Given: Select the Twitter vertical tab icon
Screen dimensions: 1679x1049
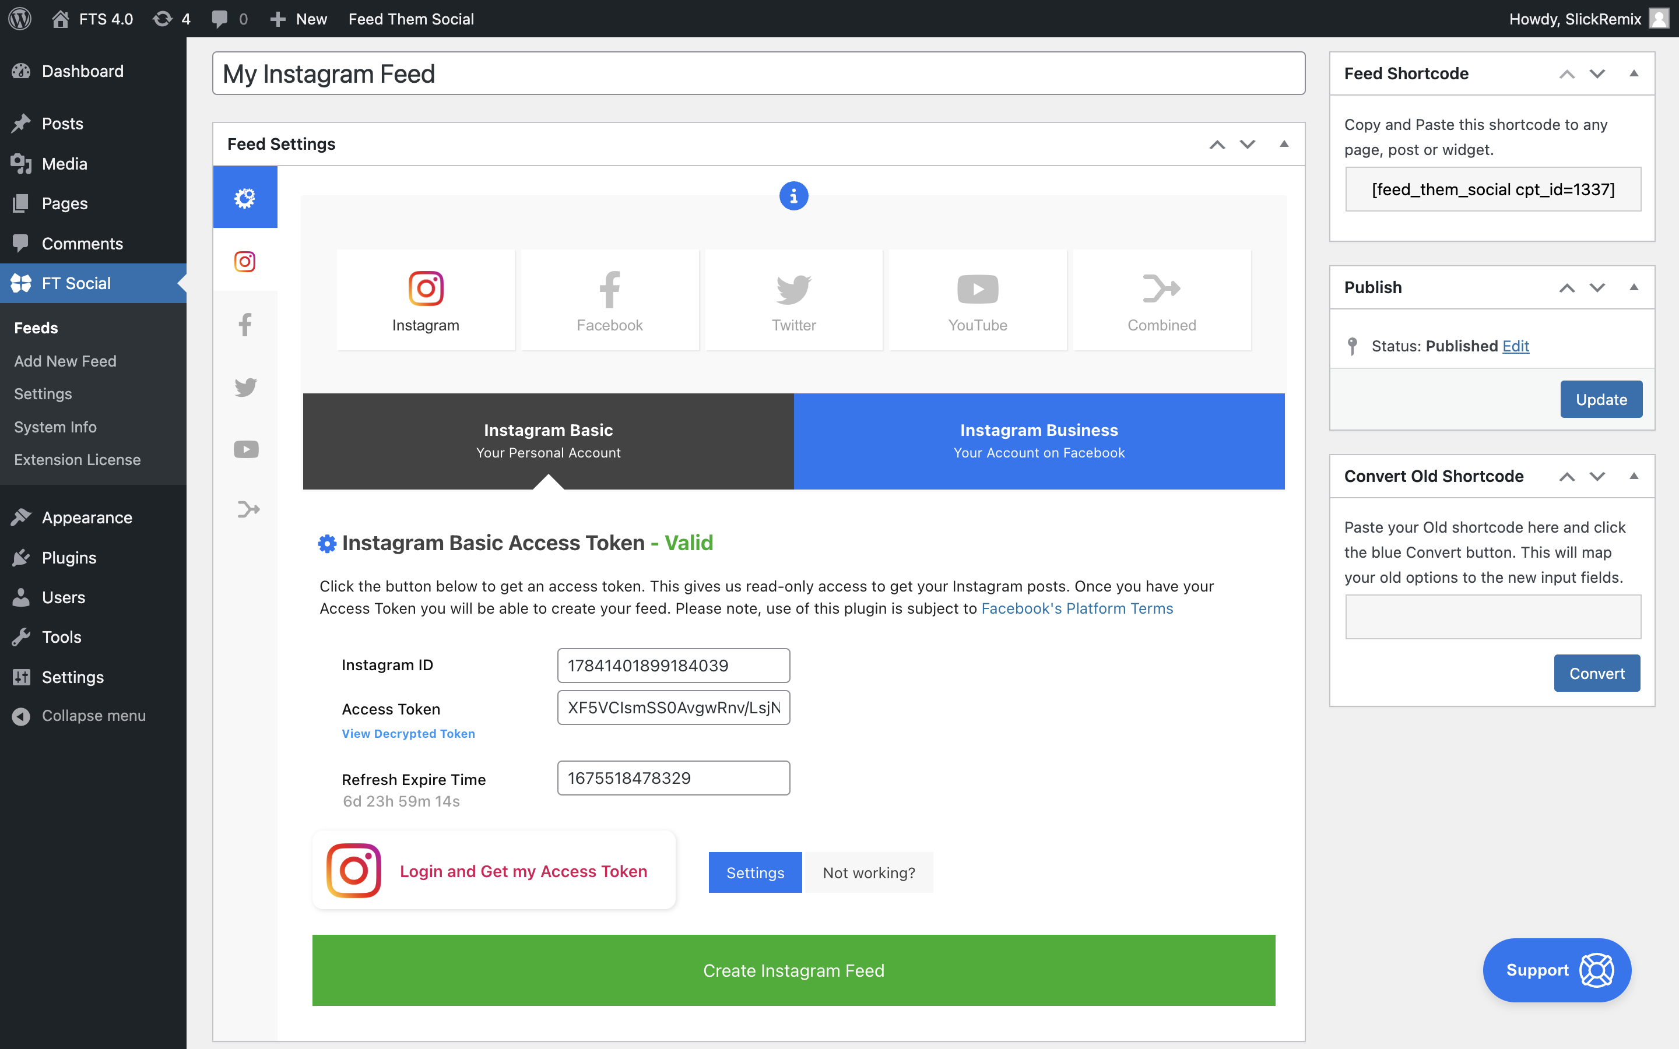Looking at the screenshot, I should click(x=245, y=386).
